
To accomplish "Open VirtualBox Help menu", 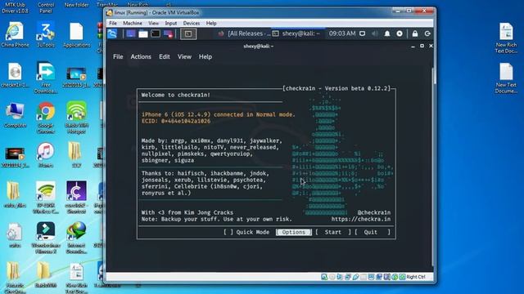I will [x=211, y=23].
